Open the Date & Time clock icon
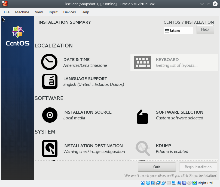The height and width of the screenshot is (187, 220). 49,62
